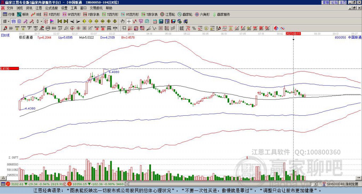The image size is (362, 194).
Task: Click the infinity loop icon
Action: (282, 28)
